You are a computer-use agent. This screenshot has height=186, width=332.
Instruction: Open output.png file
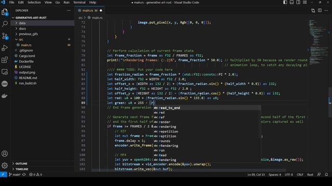pos(27,72)
